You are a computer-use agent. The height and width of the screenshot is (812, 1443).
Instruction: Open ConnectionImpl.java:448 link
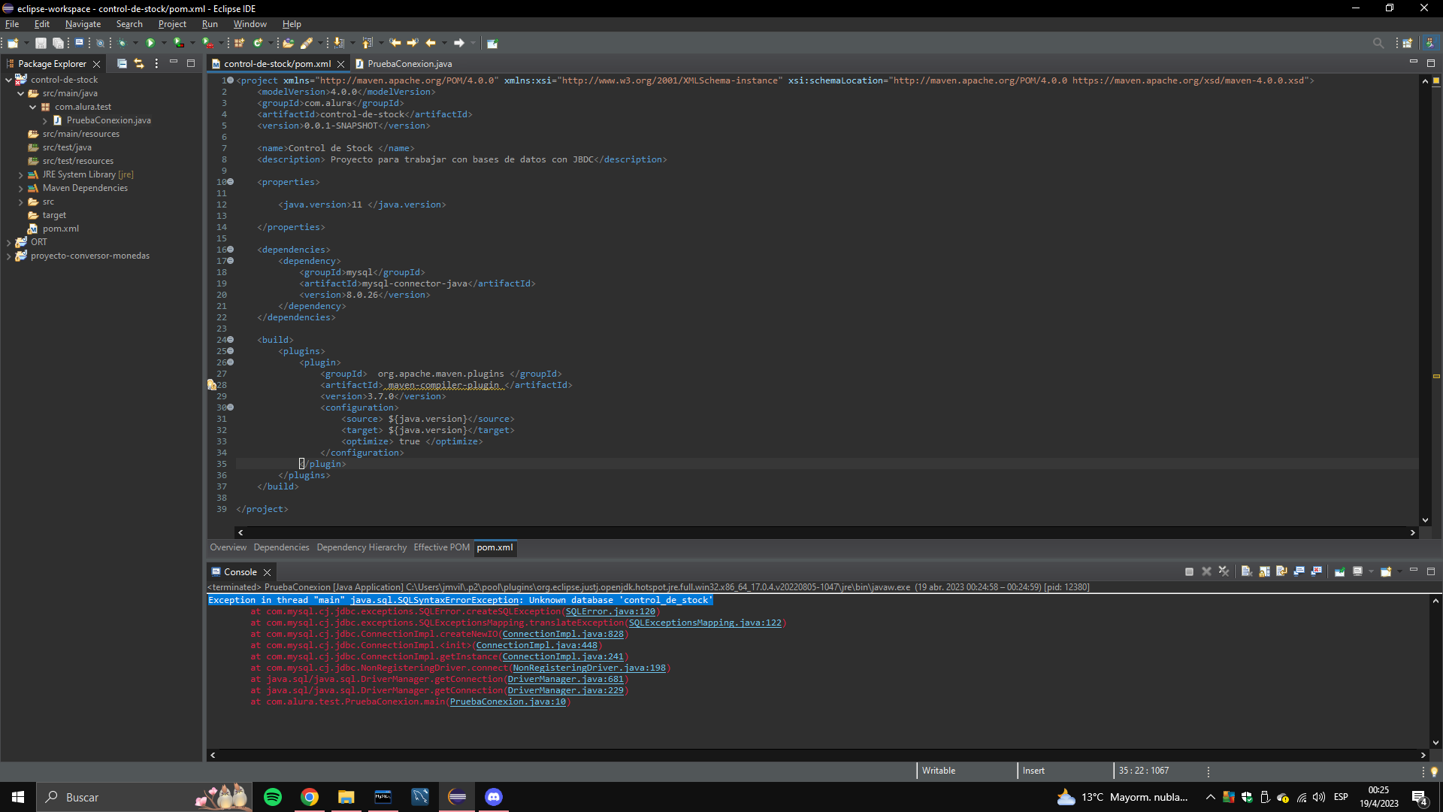click(x=537, y=645)
